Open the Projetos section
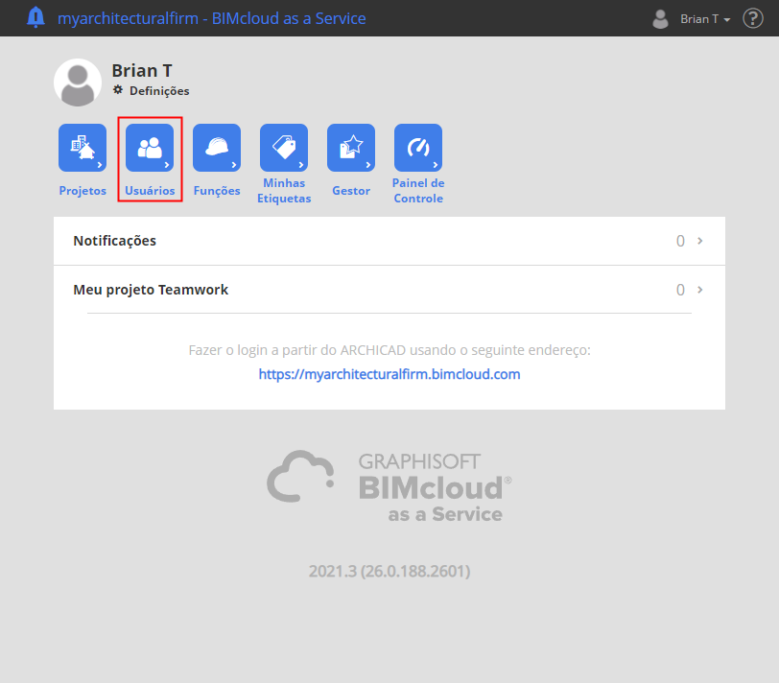The height and width of the screenshot is (683, 779). click(82, 148)
